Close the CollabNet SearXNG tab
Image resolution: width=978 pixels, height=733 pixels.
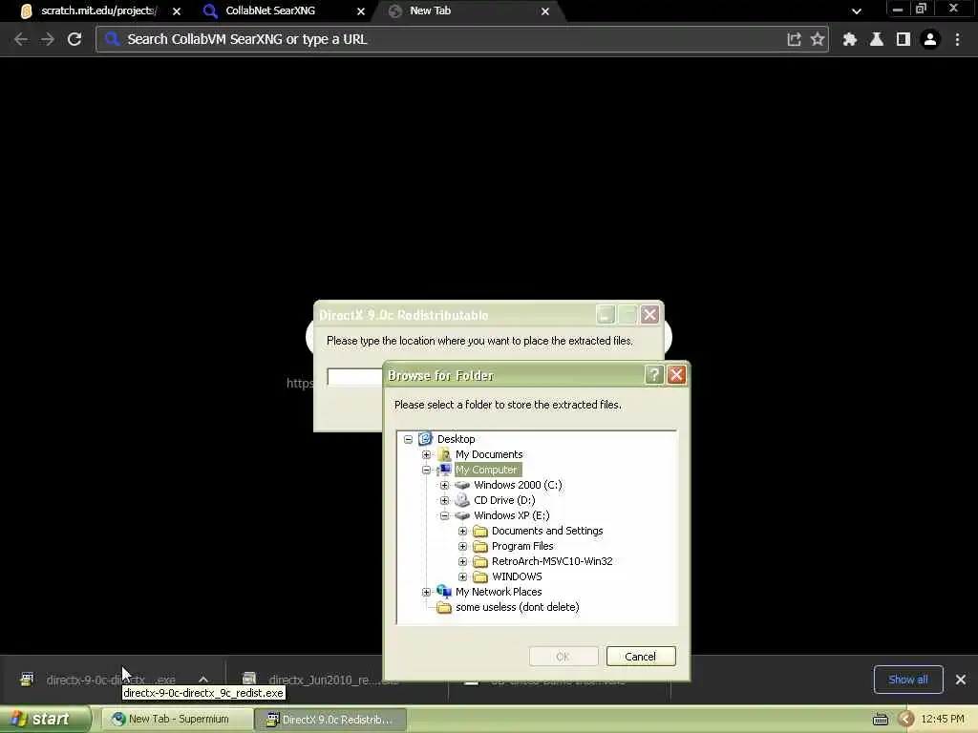pos(360,11)
